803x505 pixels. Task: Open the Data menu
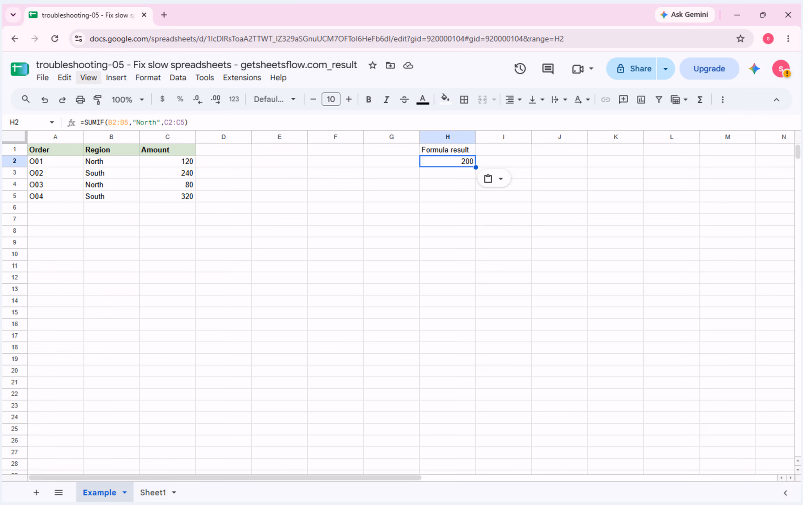point(178,78)
